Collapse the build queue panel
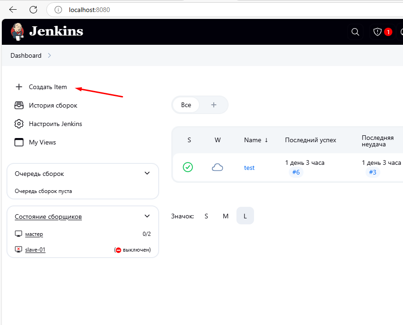This screenshot has height=325, width=403. tap(147, 174)
